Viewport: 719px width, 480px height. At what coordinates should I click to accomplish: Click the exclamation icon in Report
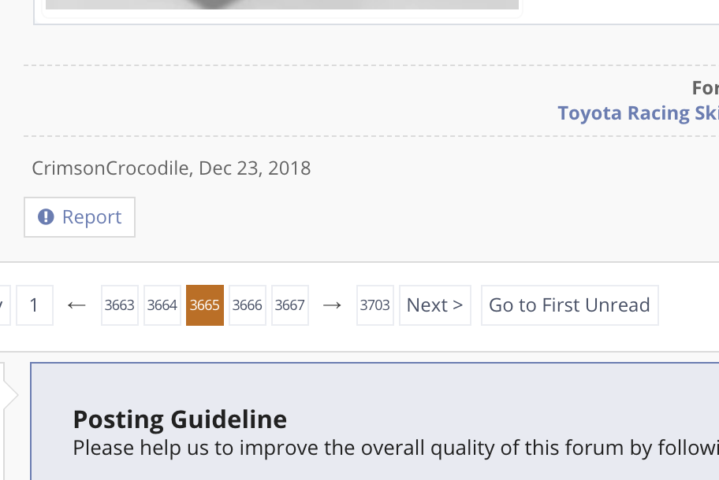tap(46, 217)
